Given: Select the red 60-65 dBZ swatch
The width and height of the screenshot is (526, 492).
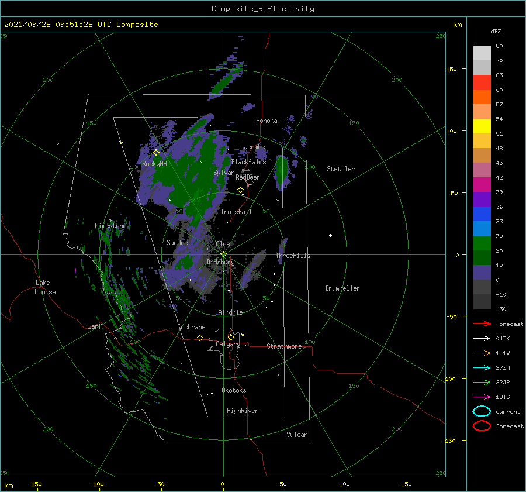Looking at the screenshot, I should pos(482,82).
